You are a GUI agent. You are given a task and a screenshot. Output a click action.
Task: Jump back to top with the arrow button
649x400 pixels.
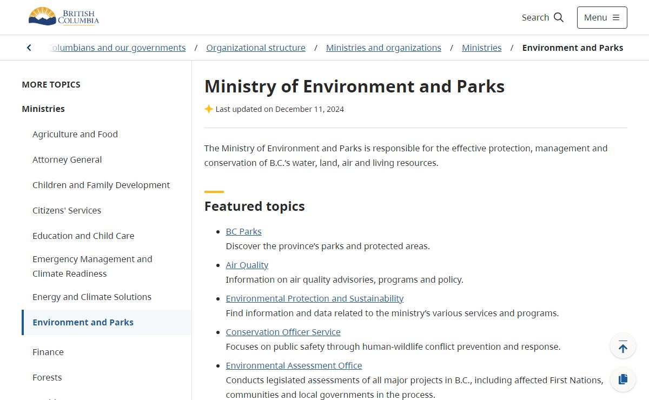coord(623,346)
